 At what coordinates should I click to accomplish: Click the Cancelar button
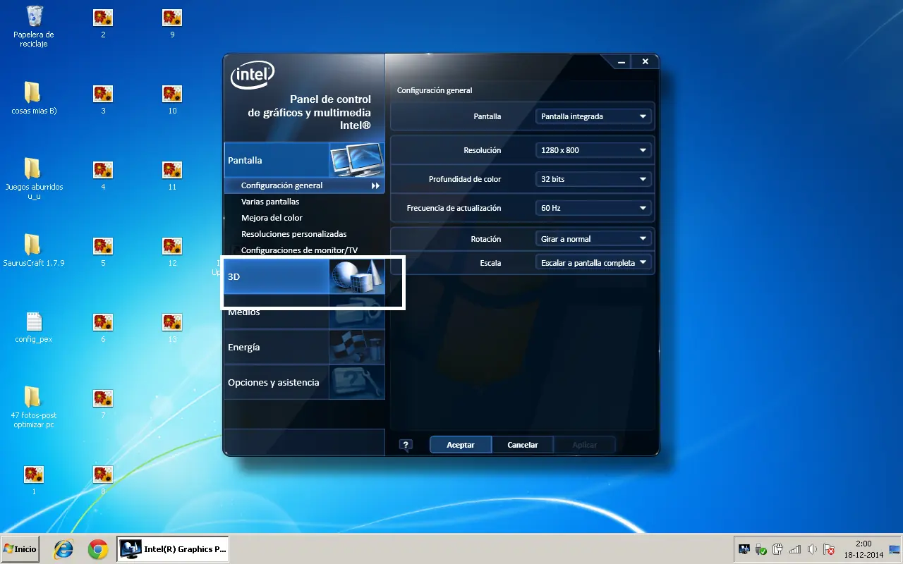click(523, 445)
